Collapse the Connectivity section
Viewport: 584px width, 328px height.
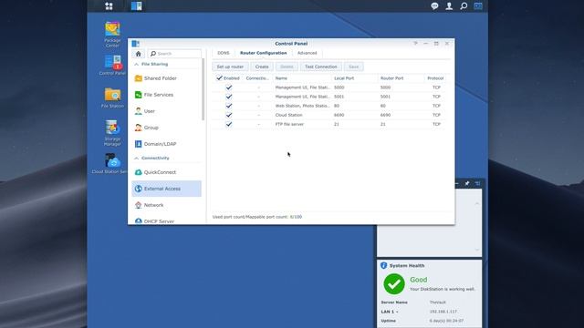136,158
